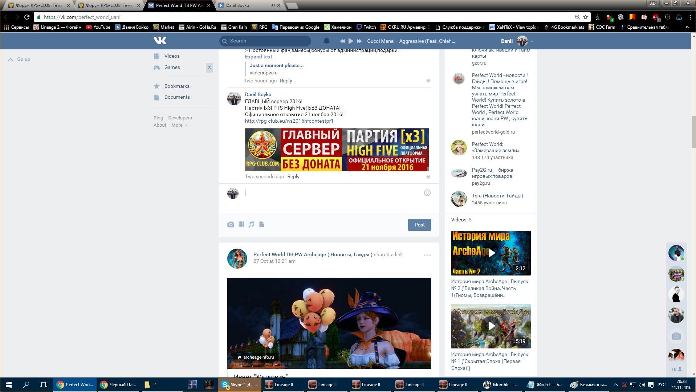Expand the More footer menu

click(180, 125)
